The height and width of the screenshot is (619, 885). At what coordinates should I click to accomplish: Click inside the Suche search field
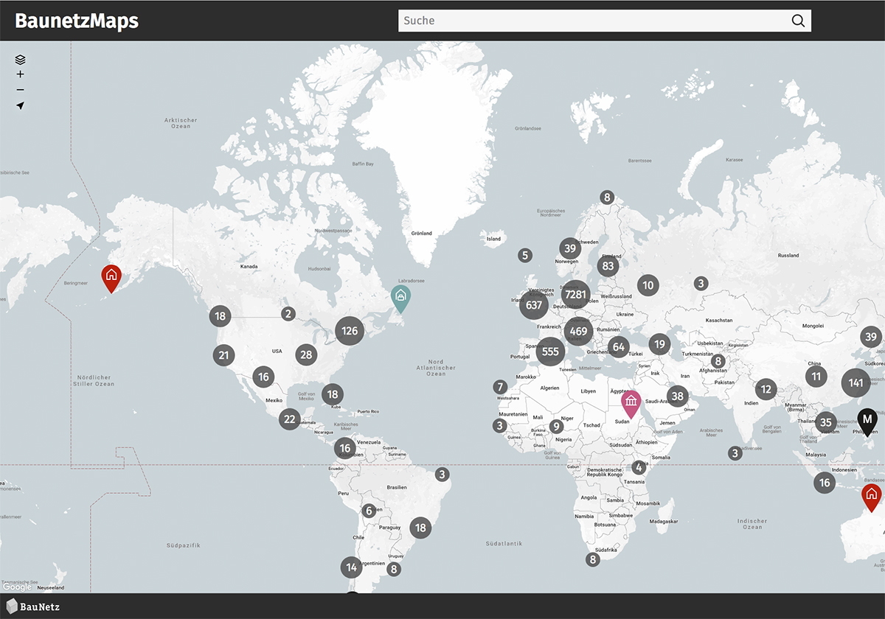(x=590, y=21)
